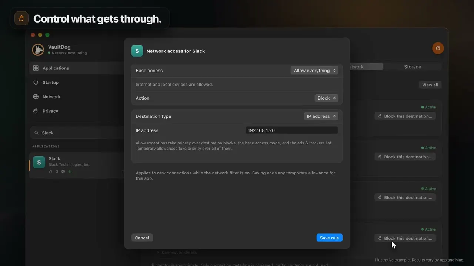The height and width of the screenshot is (266, 474).
Task: Click the text "Internet and local devices are allowed."
Action: 174,85
